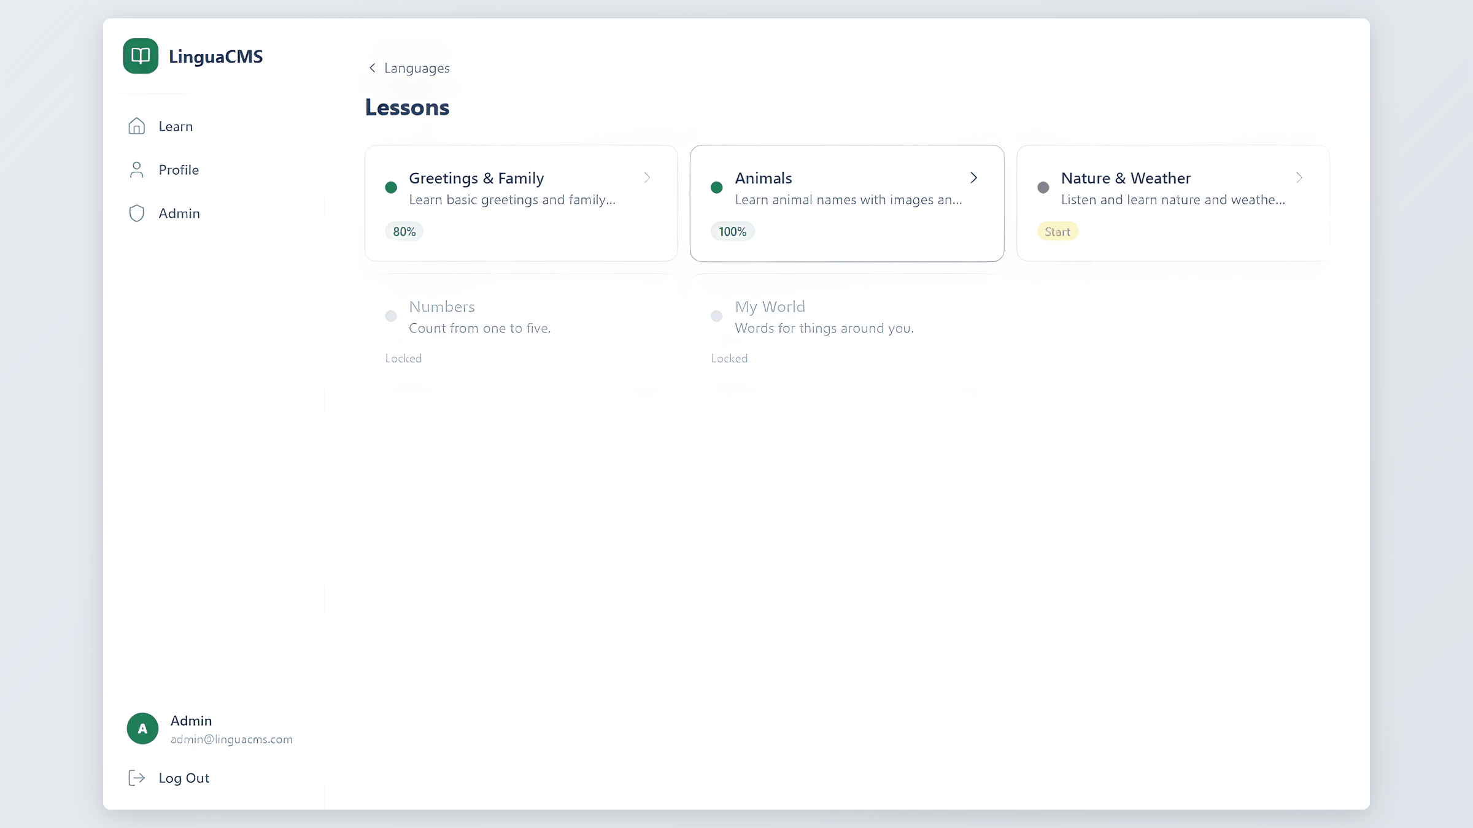Click the Profile person icon

(136, 170)
